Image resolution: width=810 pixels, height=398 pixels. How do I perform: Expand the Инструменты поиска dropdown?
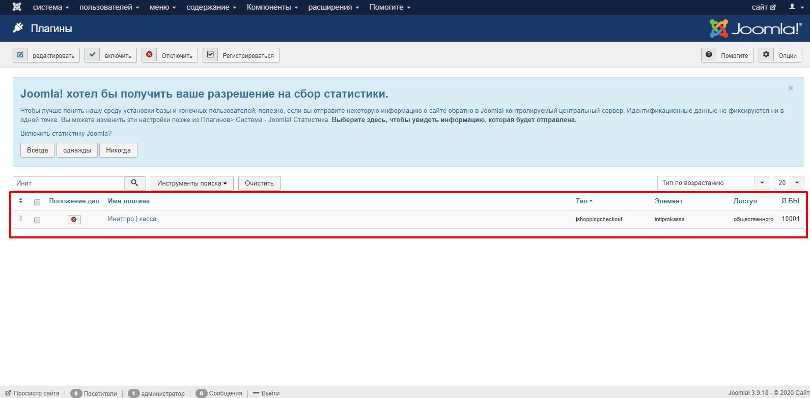(192, 183)
